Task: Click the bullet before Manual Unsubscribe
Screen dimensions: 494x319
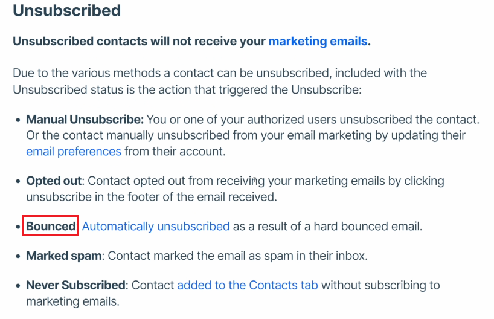Action: coord(18,120)
